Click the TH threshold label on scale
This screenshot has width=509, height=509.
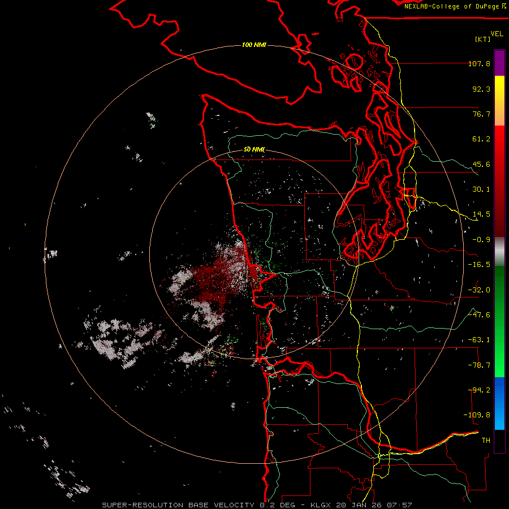tap(486, 441)
